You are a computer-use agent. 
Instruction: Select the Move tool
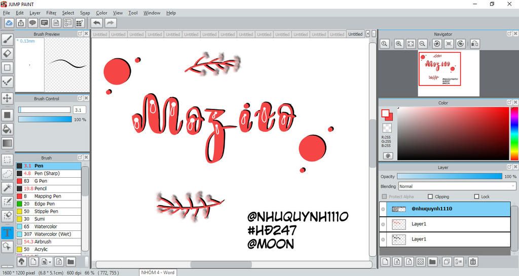7,98
